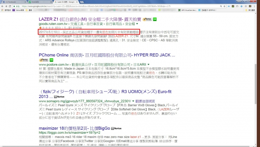This screenshot has height=147, width=260.
Task: Click the biggo.com.tw green URL
Action: [69, 133]
